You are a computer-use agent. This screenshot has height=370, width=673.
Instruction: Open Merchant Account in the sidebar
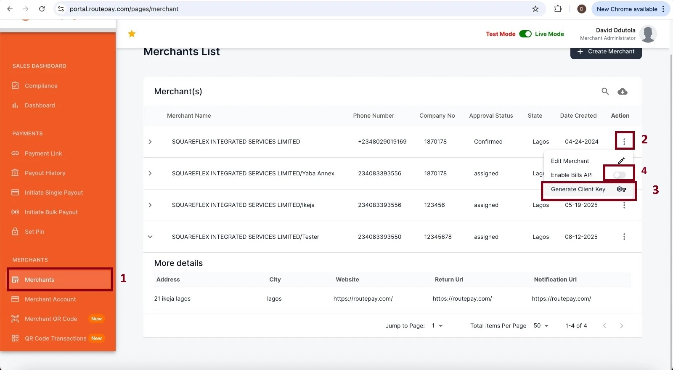tap(50, 299)
